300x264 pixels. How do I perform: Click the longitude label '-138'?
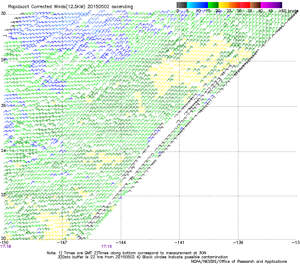pos(238,242)
